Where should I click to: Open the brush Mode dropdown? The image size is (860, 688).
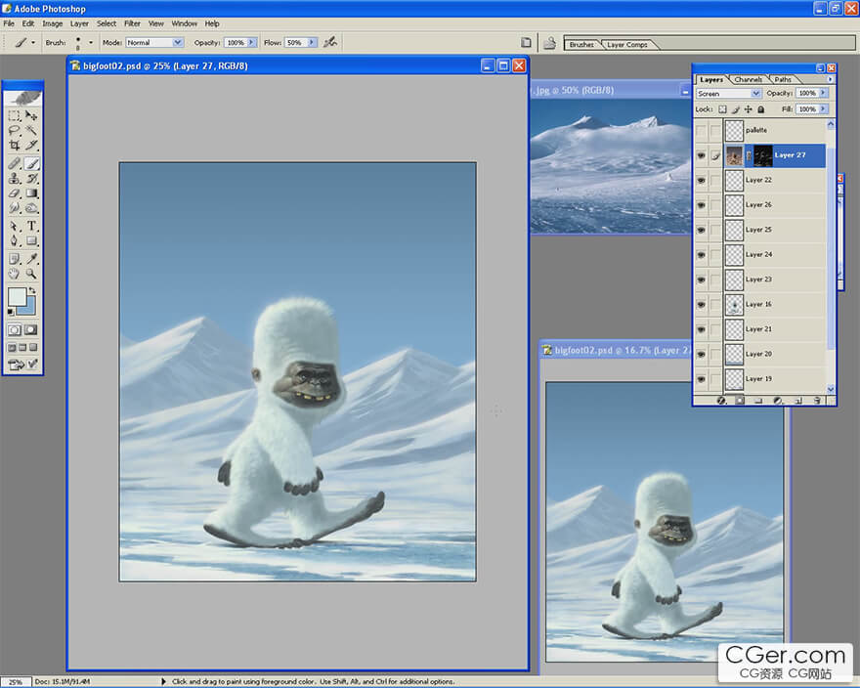pos(154,43)
